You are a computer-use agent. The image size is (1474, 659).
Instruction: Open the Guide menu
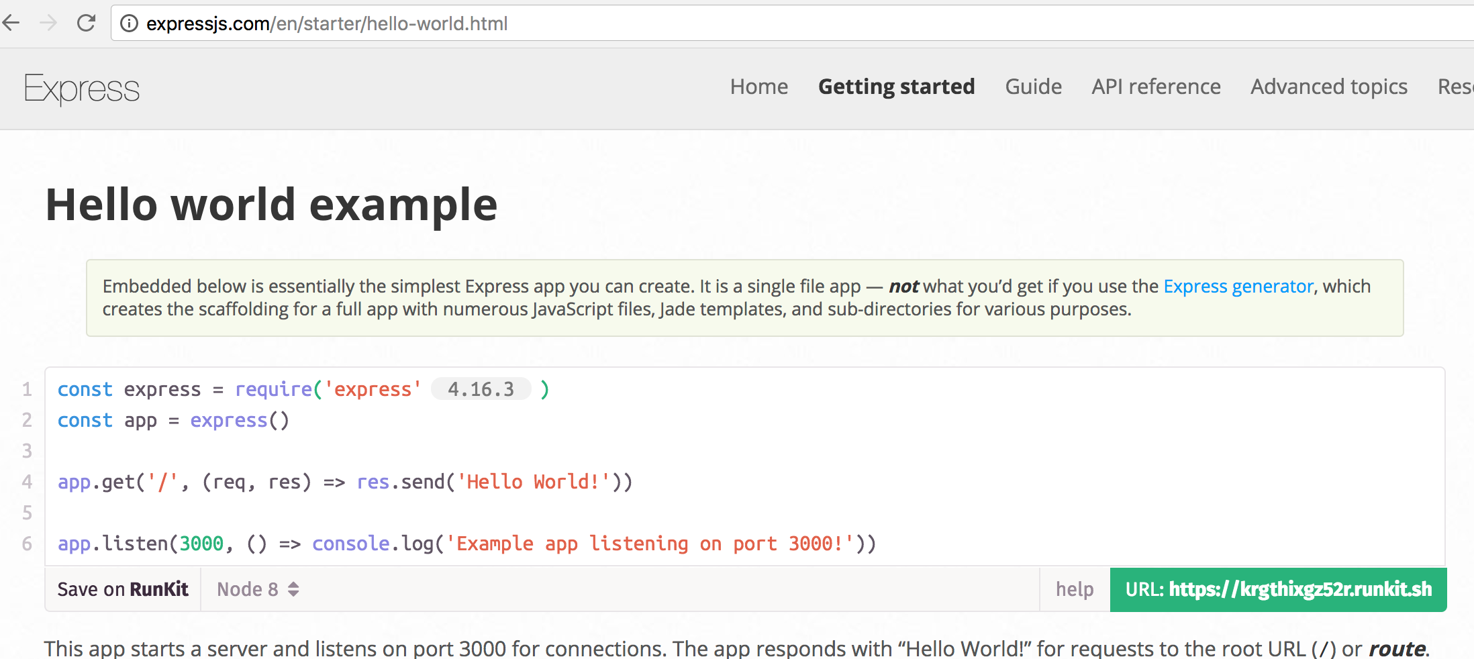(1033, 87)
